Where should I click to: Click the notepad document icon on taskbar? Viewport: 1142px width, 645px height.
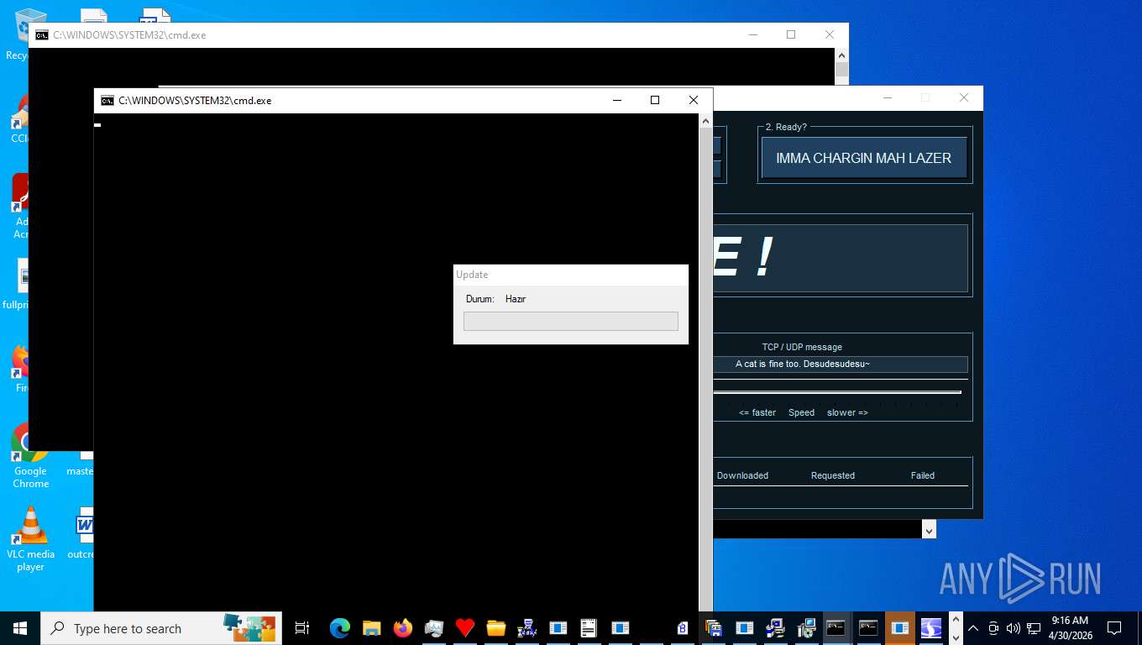589,628
